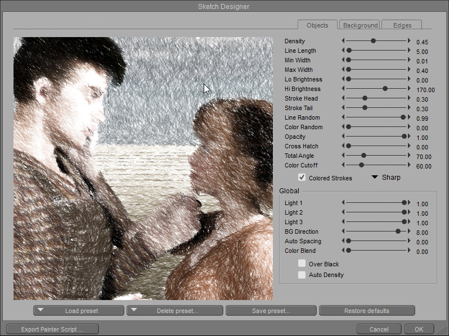Image resolution: width=449 pixels, height=336 pixels.
Task: Click right arrow of Opacity slider
Action: (409, 137)
